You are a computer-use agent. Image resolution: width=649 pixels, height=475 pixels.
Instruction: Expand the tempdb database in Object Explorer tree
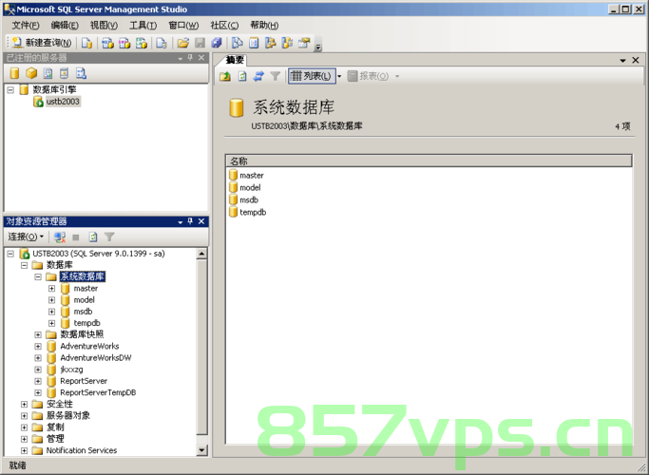pyautogui.click(x=51, y=323)
